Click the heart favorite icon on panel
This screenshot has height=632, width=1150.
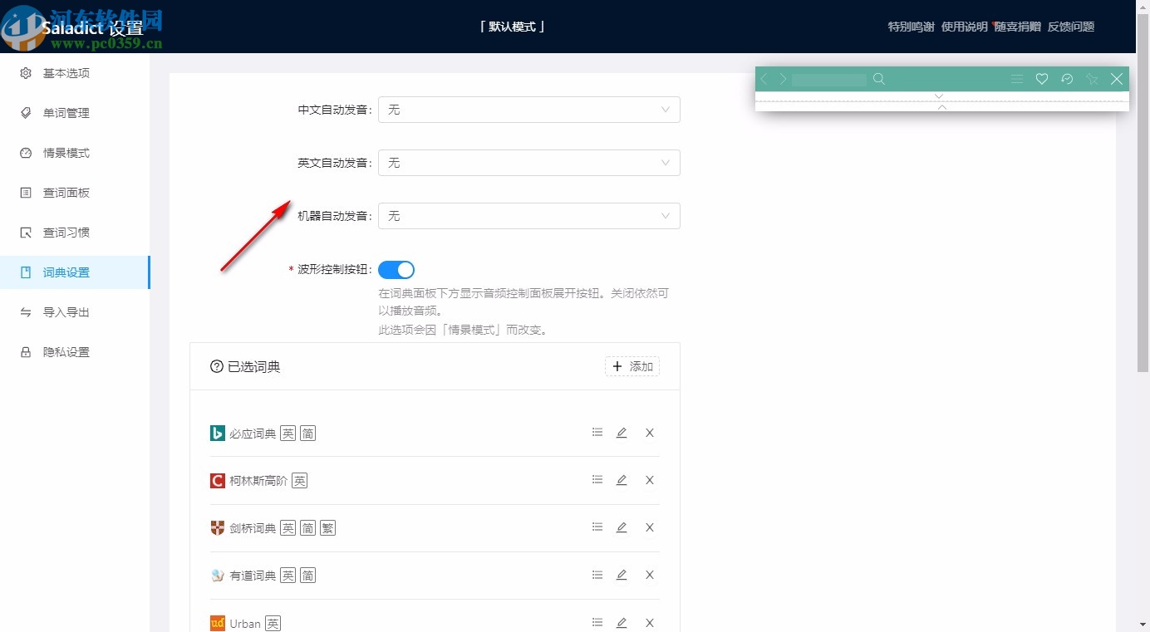coord(1041,79)
